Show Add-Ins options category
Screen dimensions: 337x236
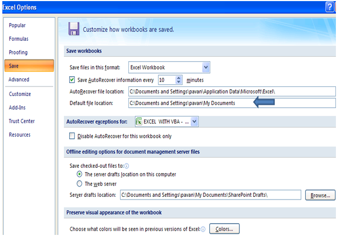point(17,108)
